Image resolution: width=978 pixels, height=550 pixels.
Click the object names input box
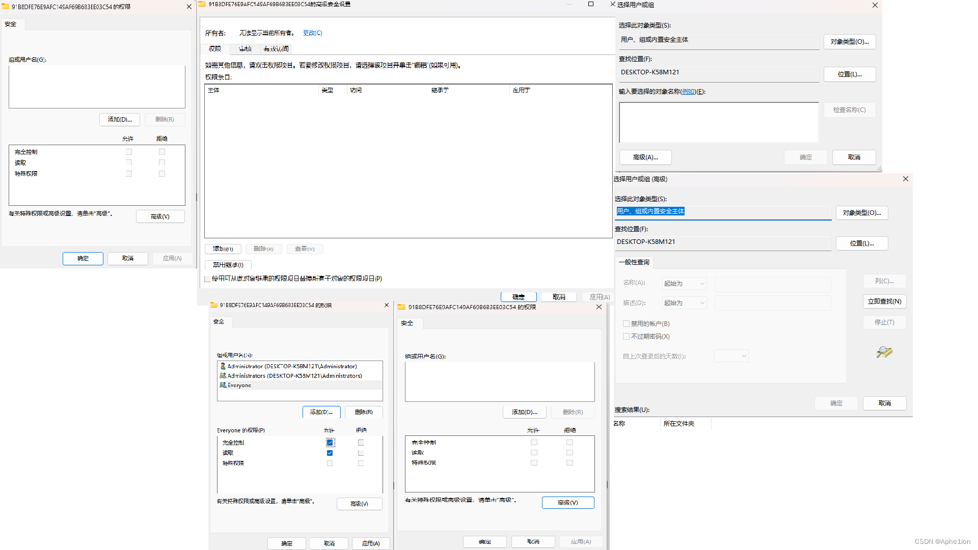(719, 123)
